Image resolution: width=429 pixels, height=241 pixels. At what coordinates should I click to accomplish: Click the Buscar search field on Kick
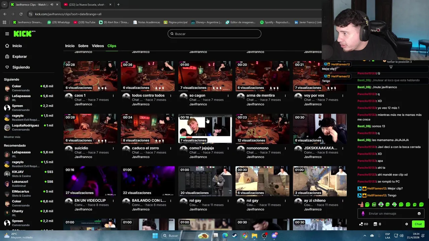pyautogui.click(x=214, y=34)
